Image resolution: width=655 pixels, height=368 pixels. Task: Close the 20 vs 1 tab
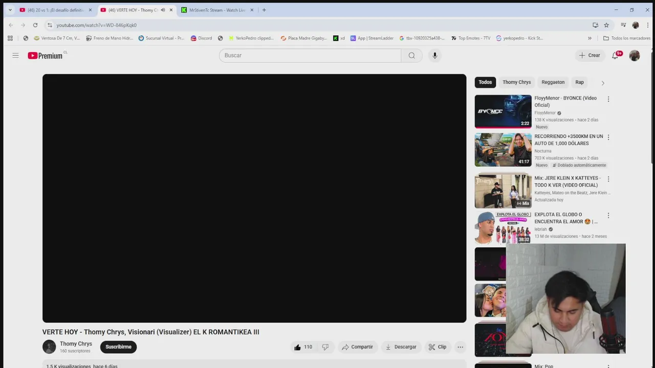90,10
